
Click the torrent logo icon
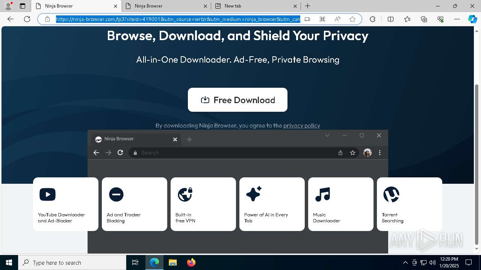(391, 194)
